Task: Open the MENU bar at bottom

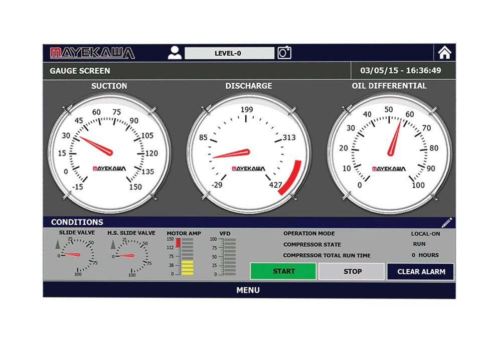Action: 248,290
